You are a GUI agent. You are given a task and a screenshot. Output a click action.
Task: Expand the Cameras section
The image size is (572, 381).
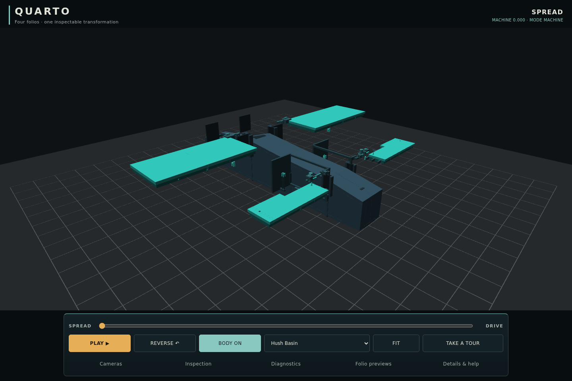click(111, 364)
